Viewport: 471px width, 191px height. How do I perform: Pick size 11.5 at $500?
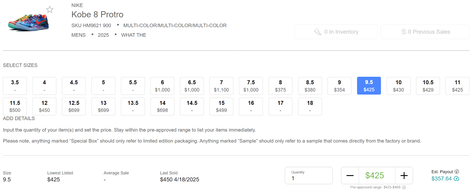pyautogui.click(x=15, y=107)
